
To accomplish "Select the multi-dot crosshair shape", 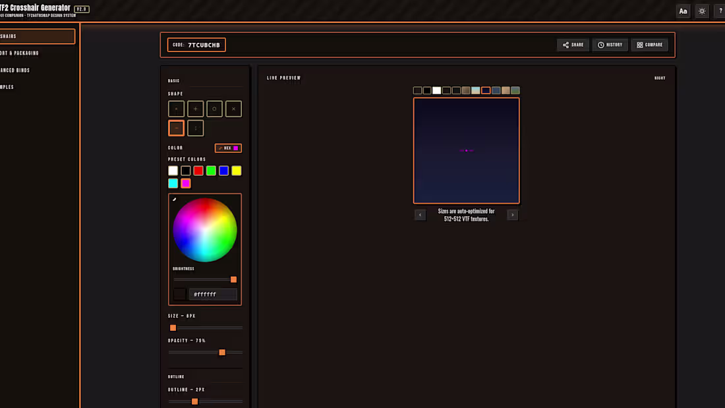I will [195, 128].
